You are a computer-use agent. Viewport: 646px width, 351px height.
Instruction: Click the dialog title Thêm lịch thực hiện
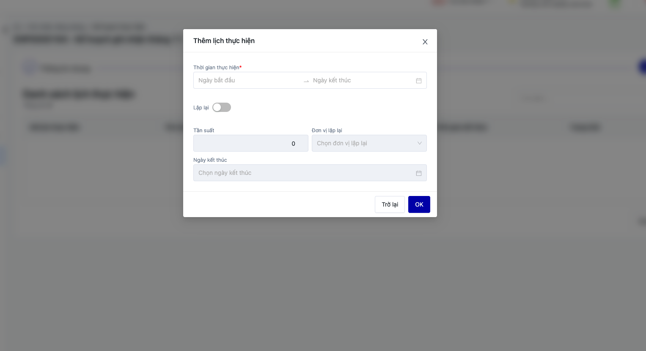pos(224,41)
